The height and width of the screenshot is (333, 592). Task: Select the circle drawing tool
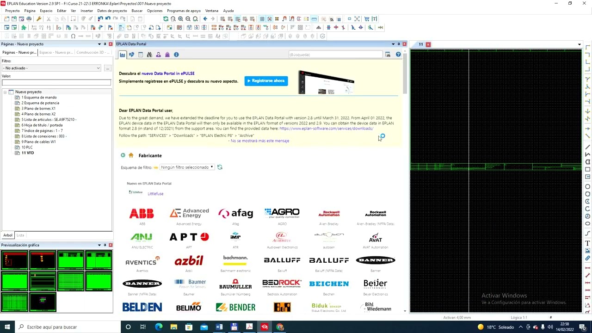coord(588,187)
